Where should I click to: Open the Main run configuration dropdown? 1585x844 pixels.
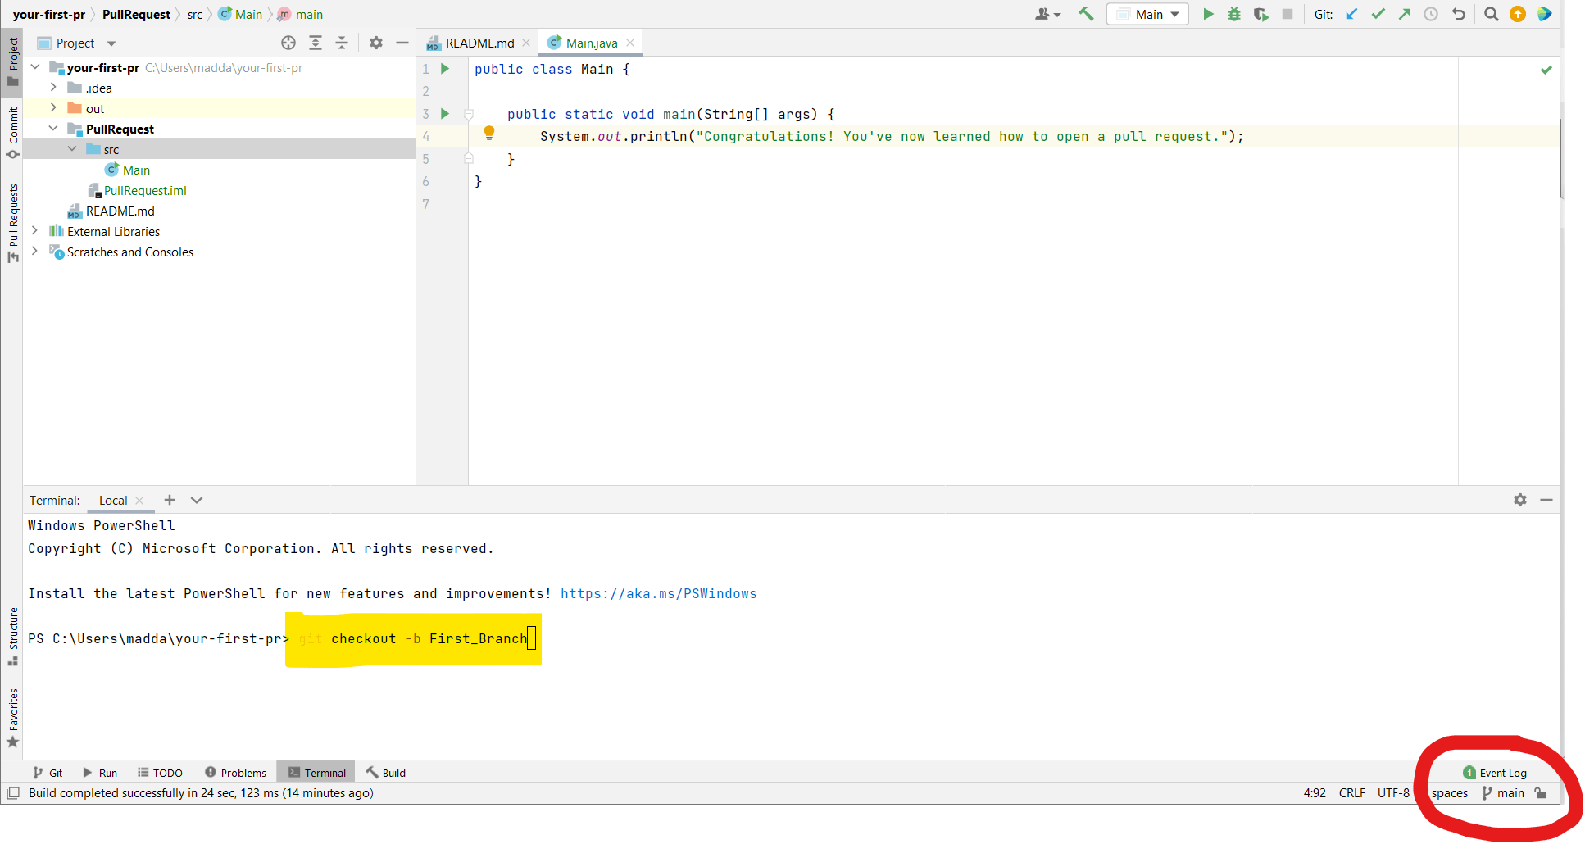[1147, 14]
